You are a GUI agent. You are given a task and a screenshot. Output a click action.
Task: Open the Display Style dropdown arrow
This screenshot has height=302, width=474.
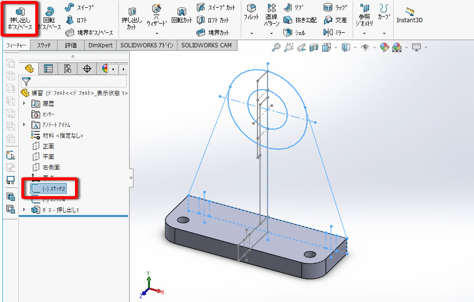point(355,48)
